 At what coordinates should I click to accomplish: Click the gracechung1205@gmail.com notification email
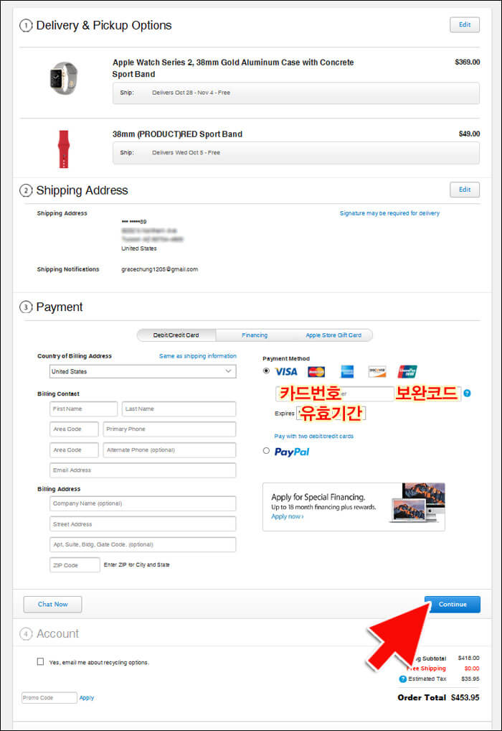coord(160,269)
